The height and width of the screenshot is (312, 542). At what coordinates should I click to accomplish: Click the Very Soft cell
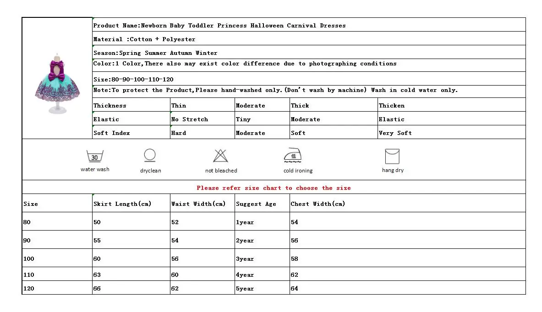click(x=451, y=132)
